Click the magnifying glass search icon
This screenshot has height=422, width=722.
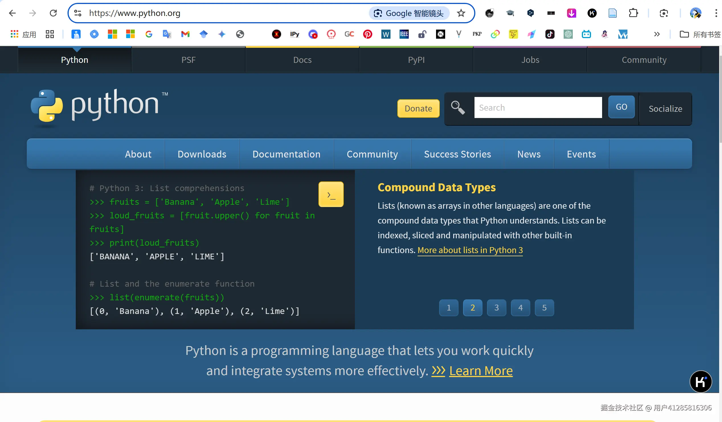458,107
